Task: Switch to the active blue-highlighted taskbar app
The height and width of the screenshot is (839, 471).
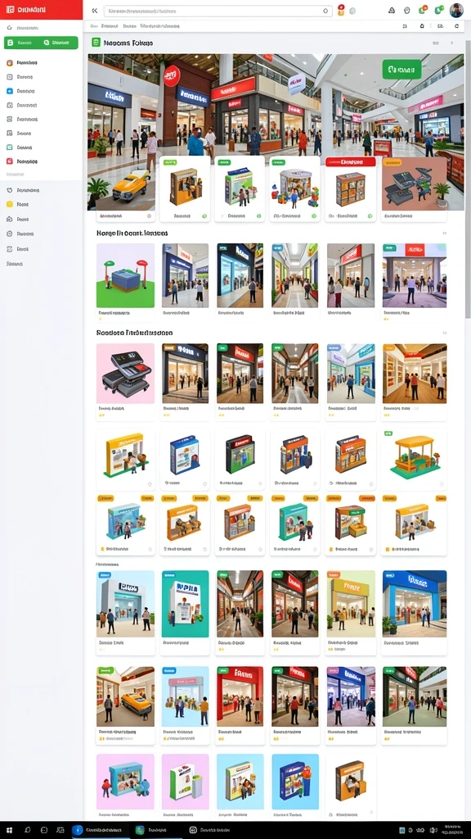Action: point(101,830)
